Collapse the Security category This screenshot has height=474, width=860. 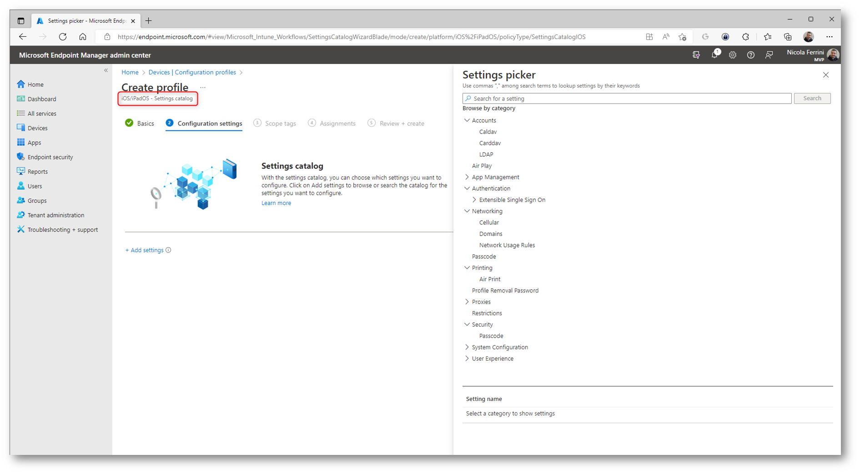[467, 325]
